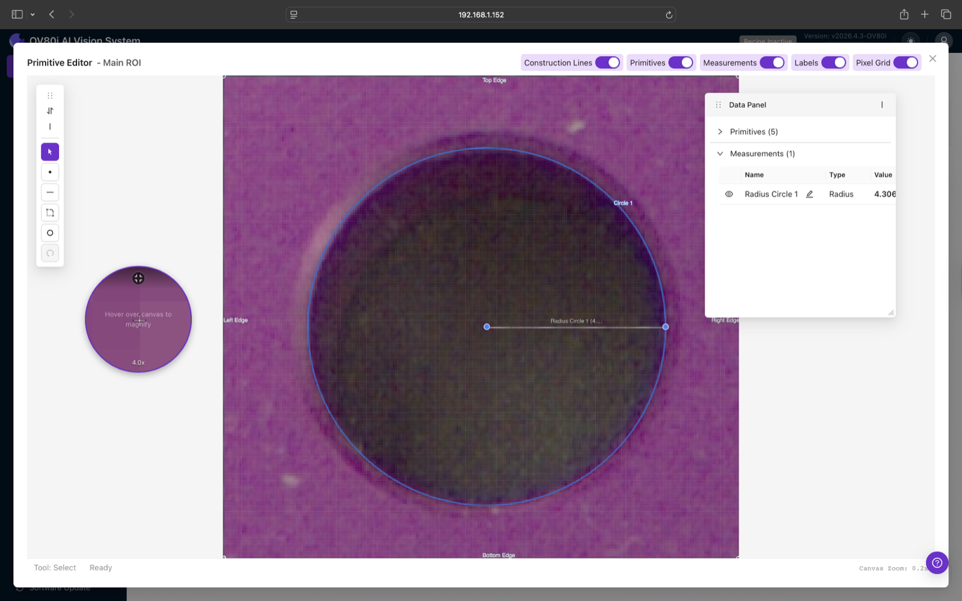
Task: Show browser tab overview
Action: (946, 14)
